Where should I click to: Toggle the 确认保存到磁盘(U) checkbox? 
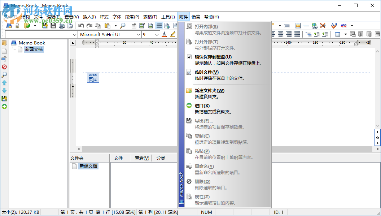[189, 57]
